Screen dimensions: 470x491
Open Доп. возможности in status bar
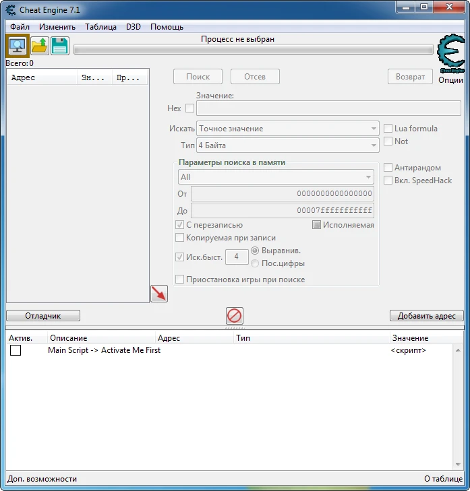(x=42, y=479)
